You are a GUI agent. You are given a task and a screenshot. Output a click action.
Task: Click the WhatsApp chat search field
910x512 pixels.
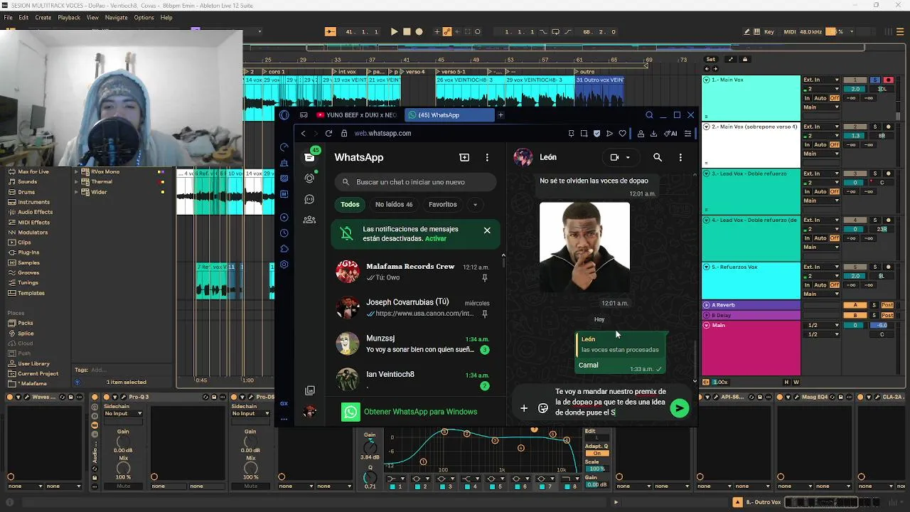[415, 182]
